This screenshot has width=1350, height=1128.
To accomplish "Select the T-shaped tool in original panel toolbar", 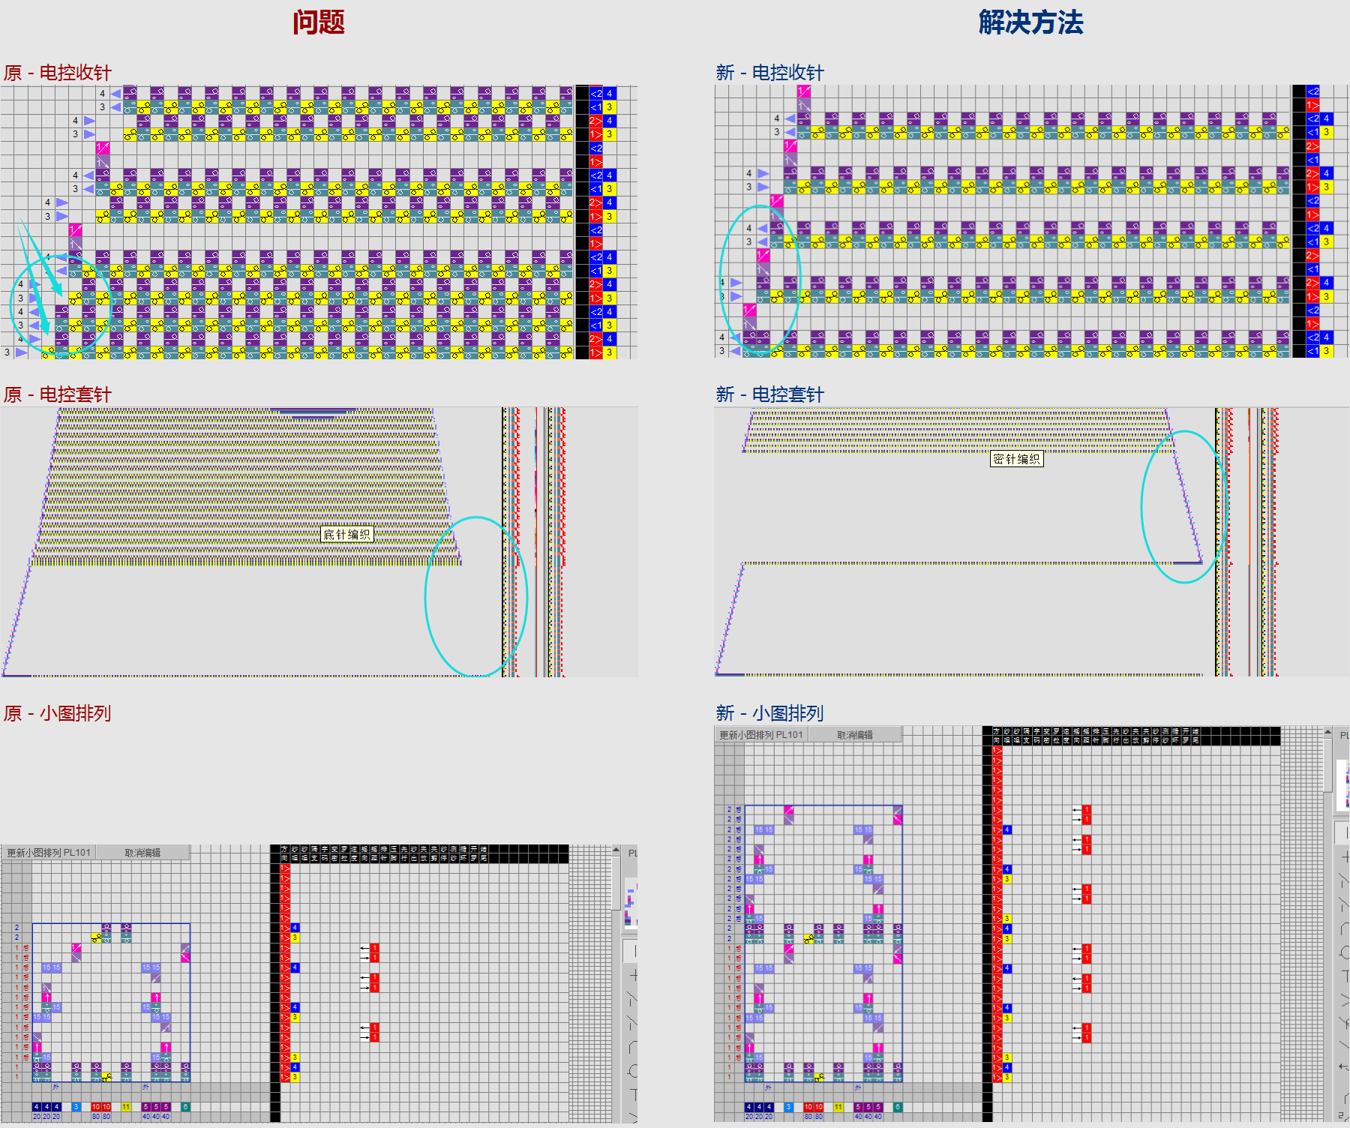I will pyautogui.click(x=633, y=1095).
